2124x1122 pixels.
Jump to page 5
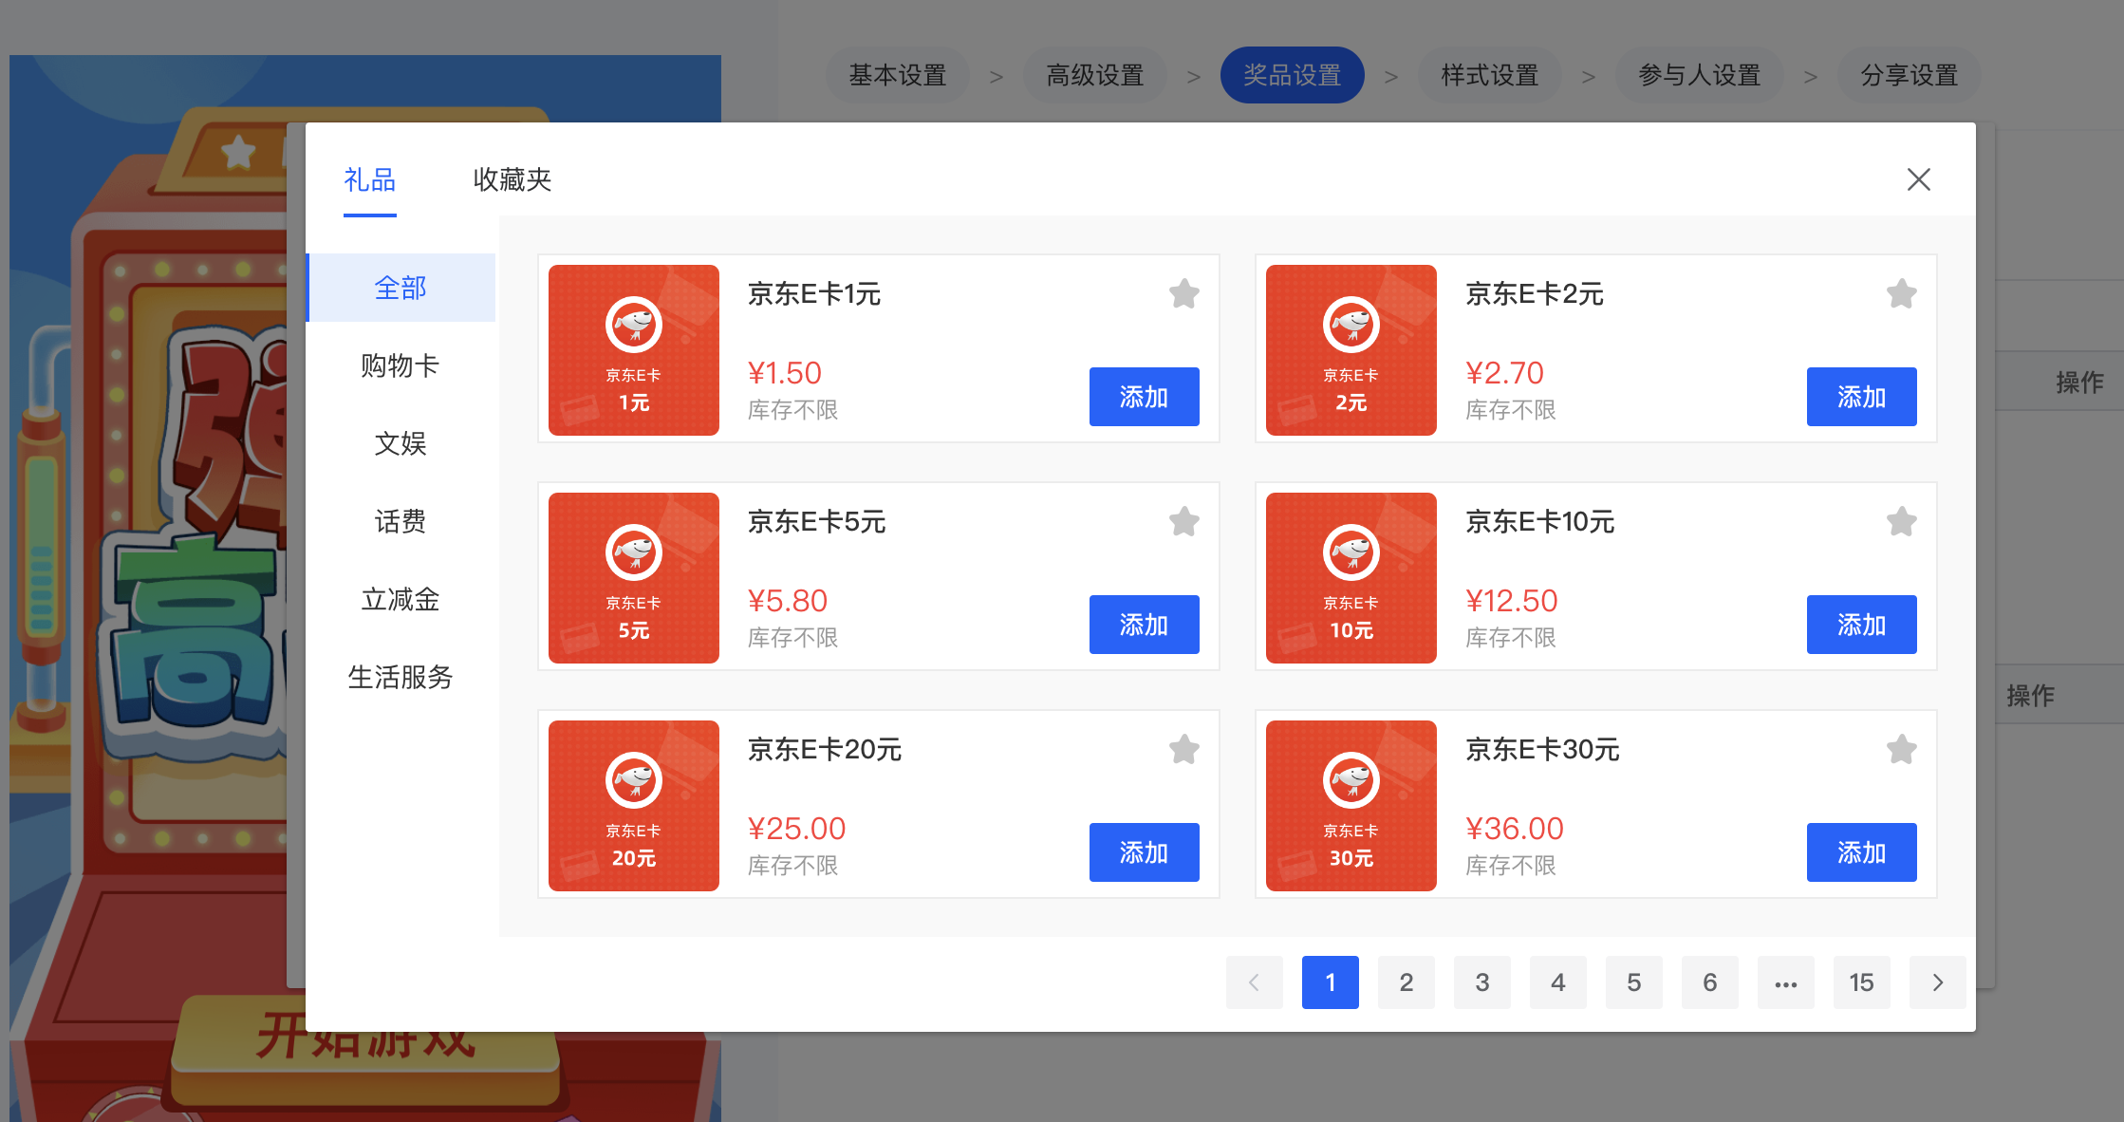(1633, 982)
